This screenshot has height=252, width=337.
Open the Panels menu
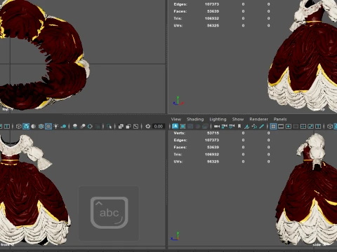click(280, 119)
